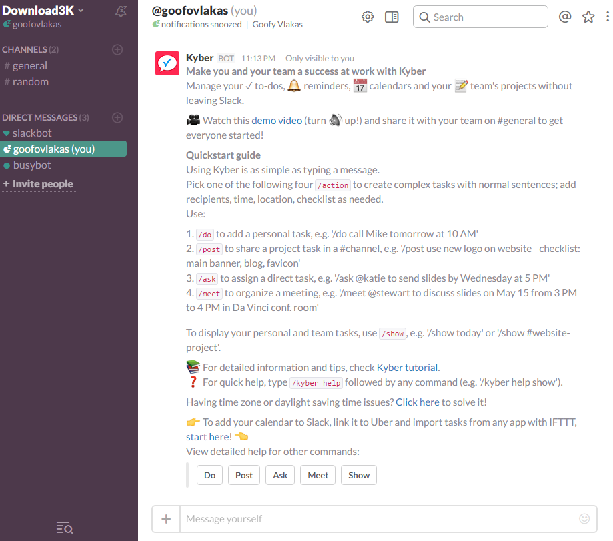The width and height of the screenshot is (613, 541).
Task: Open the Kyber demo video link
Action: (x=277, y=121)
